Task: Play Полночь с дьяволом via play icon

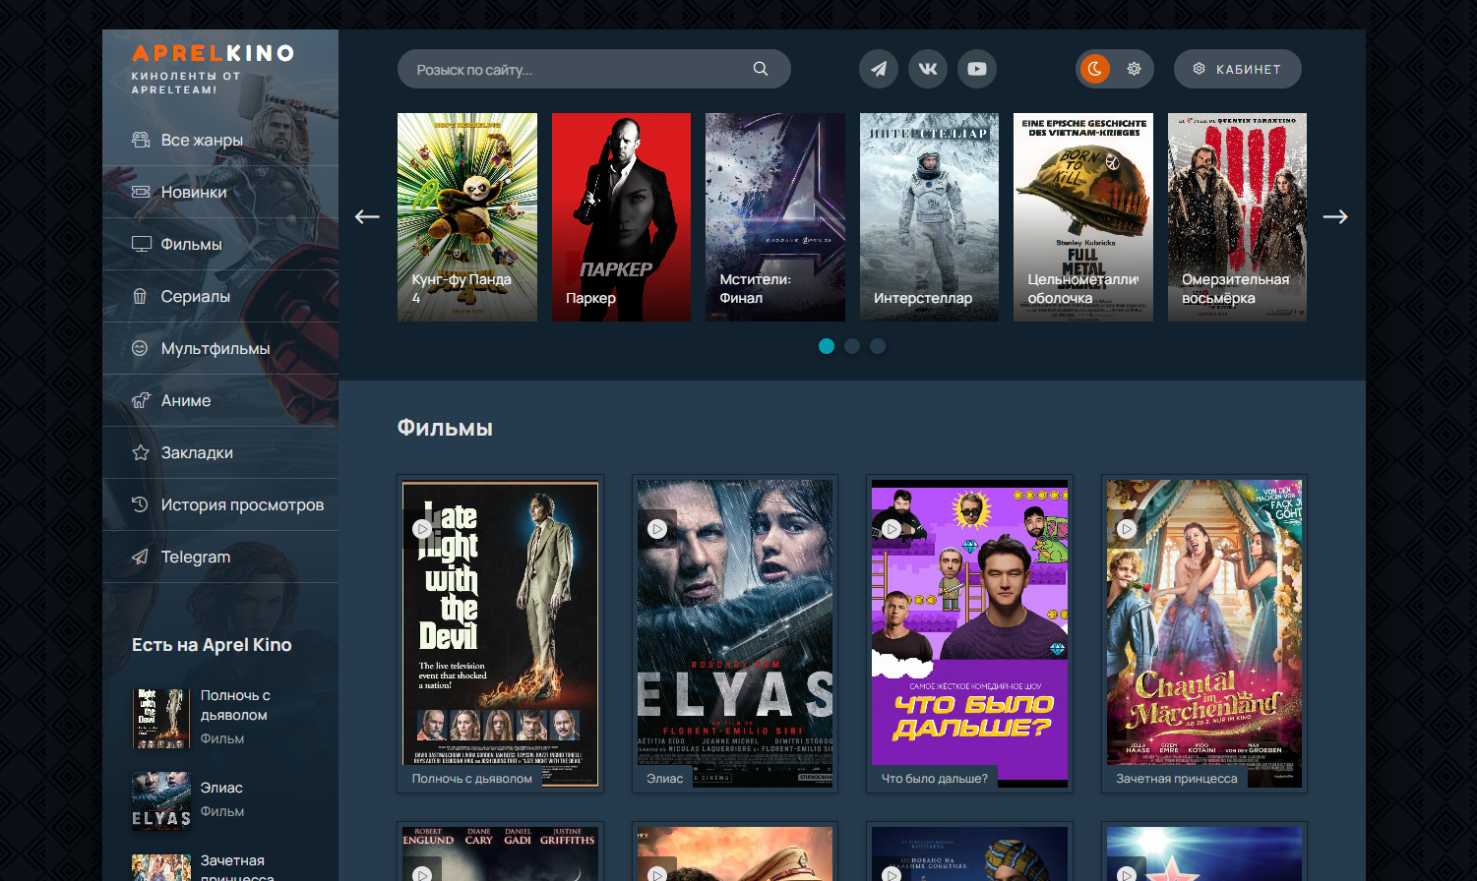Action: point(423,529)
